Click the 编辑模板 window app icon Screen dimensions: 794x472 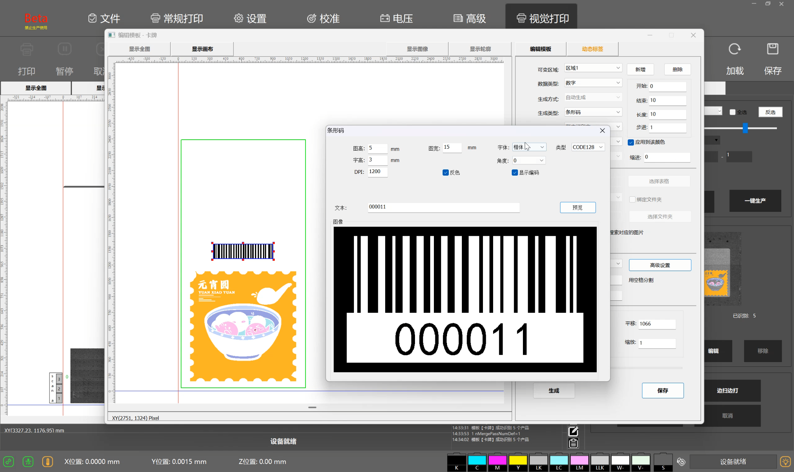[x=112, y=35]
